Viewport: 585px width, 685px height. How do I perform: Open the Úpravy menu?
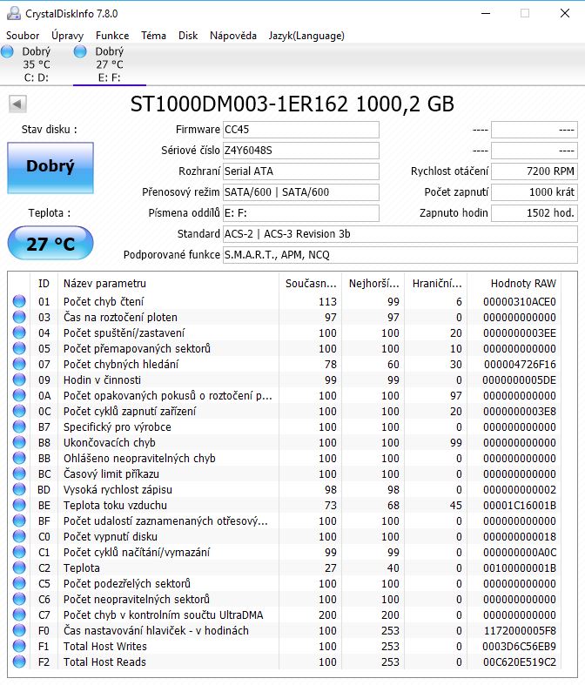pos(67,36)
